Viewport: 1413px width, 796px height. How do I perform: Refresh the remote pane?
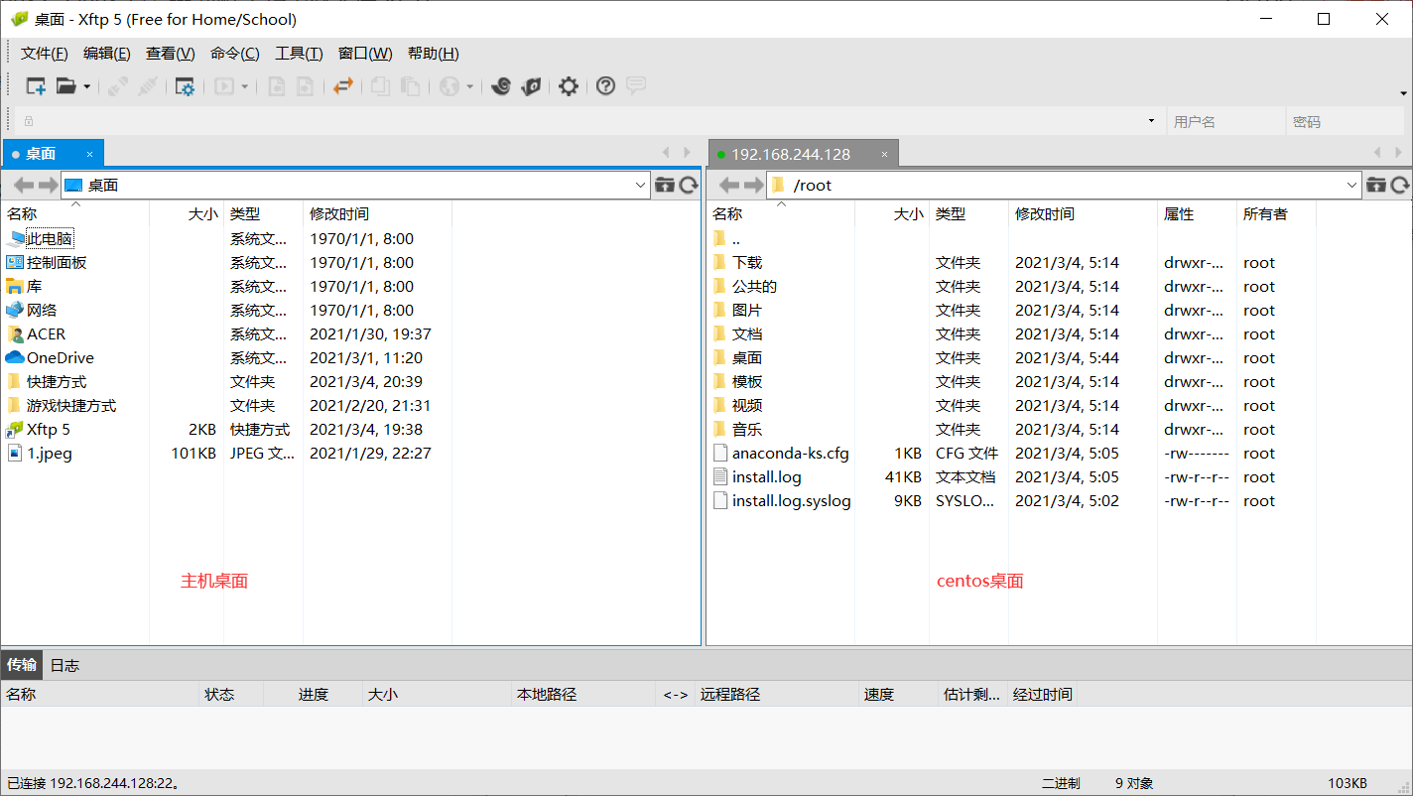tap(1400, 185)
